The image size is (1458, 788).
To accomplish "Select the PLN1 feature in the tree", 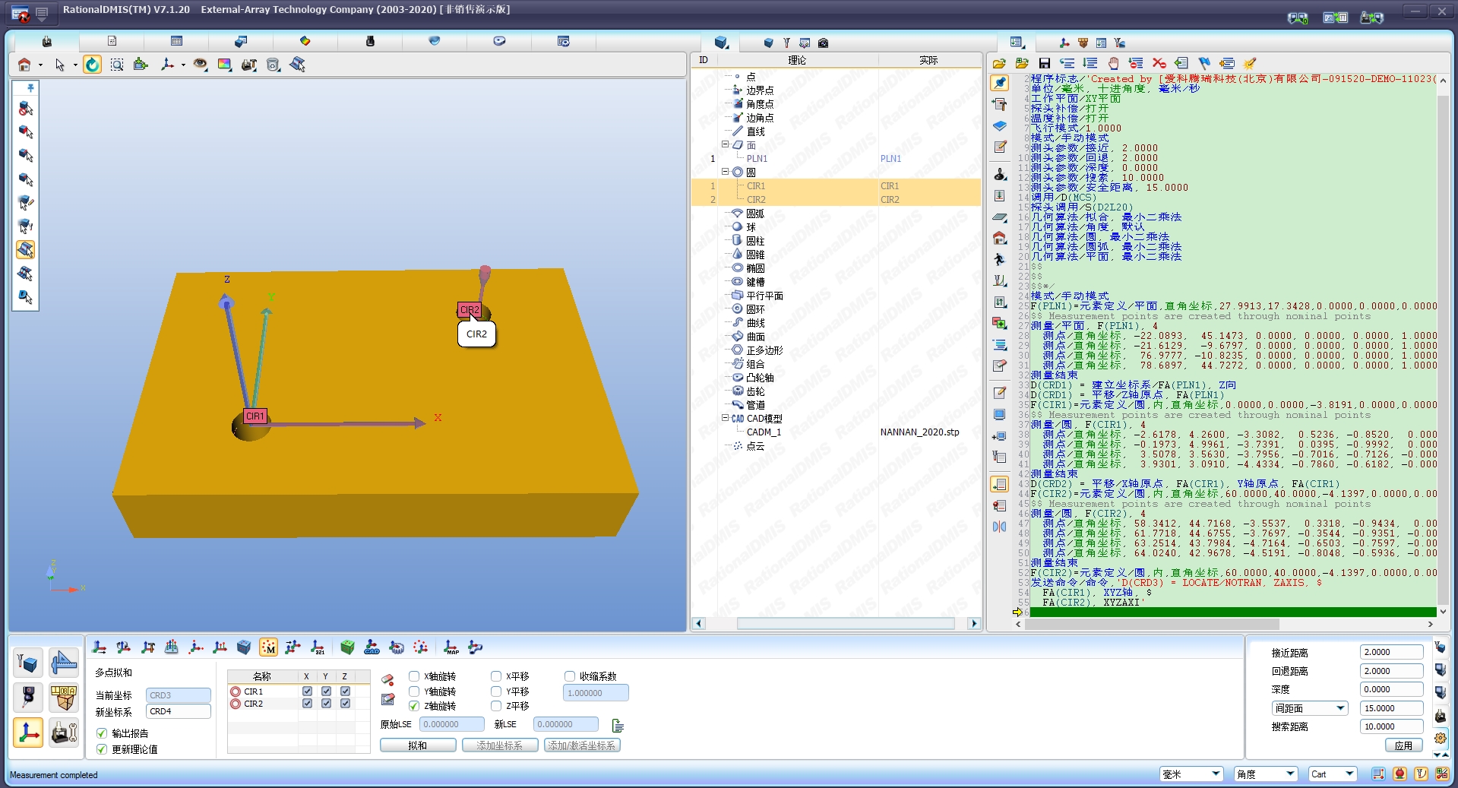I will [x=757, y=159].
